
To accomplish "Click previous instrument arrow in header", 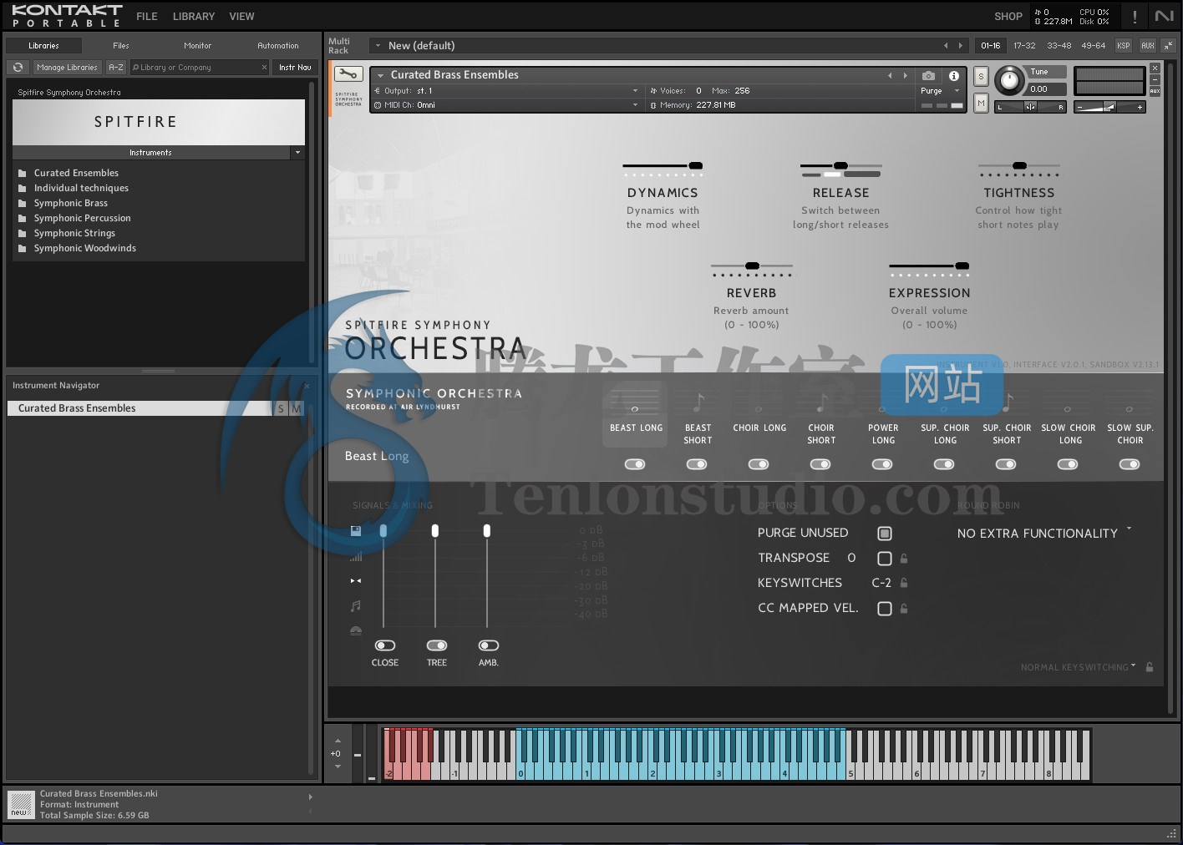I will coord(890,75).
